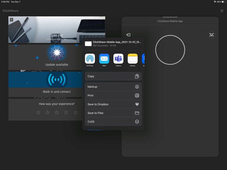This screenshot has width=227, height=170.
Task: Select Copy in the share sheet
Action: click(113, 76)
